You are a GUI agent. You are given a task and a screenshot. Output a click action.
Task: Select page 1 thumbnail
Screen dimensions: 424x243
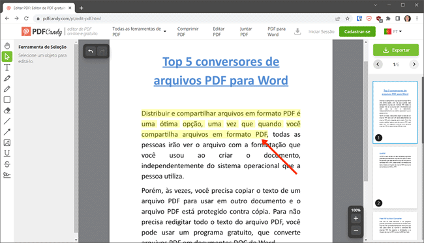click(x=395, y=112)
